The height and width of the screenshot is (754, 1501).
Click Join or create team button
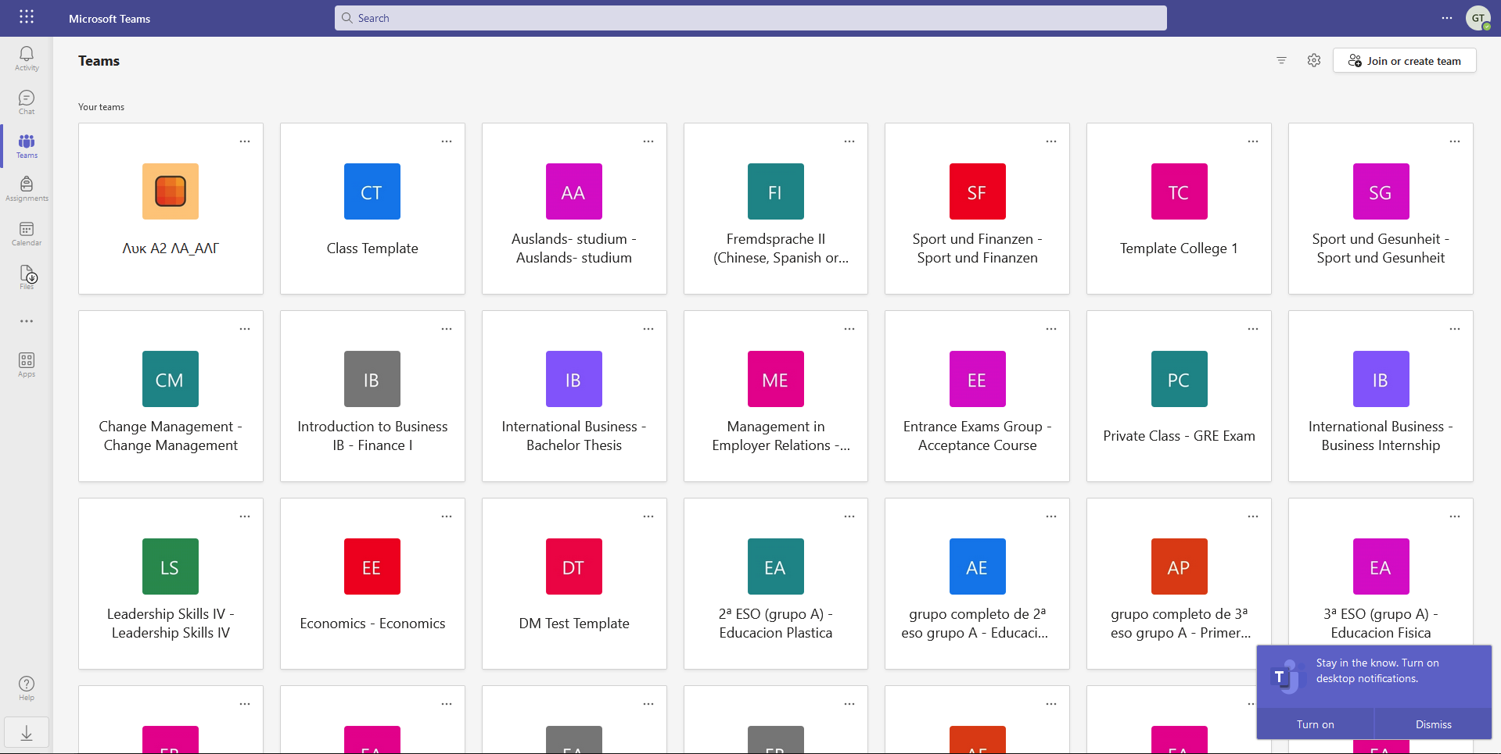[1405, 61]
